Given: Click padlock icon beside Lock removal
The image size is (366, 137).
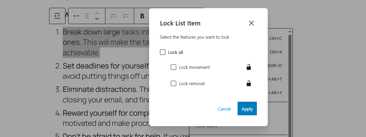Looking at the screenshot, I should [x=249, y=83].
